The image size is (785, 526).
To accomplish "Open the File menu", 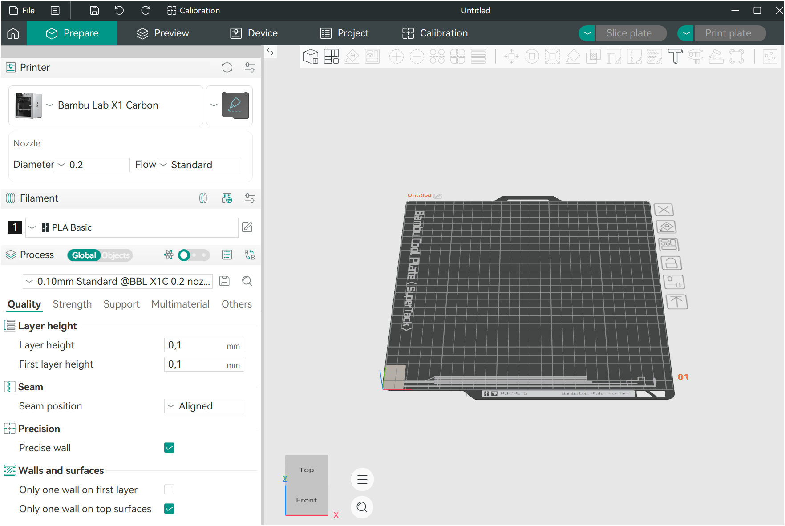I will pyautogui.click(x=22, y=10).
